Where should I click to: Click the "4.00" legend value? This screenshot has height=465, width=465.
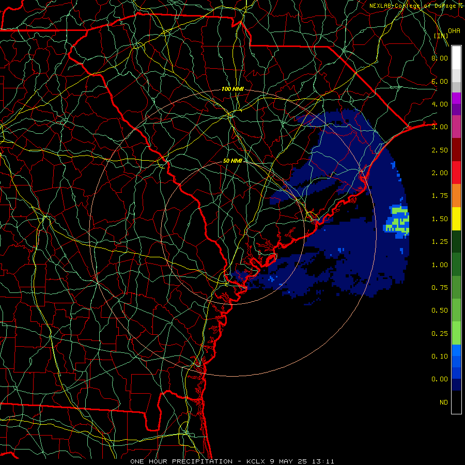pos(440,104)
